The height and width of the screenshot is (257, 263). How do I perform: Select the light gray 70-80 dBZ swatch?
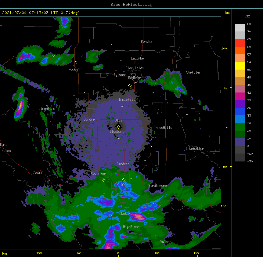coord(240,28)
